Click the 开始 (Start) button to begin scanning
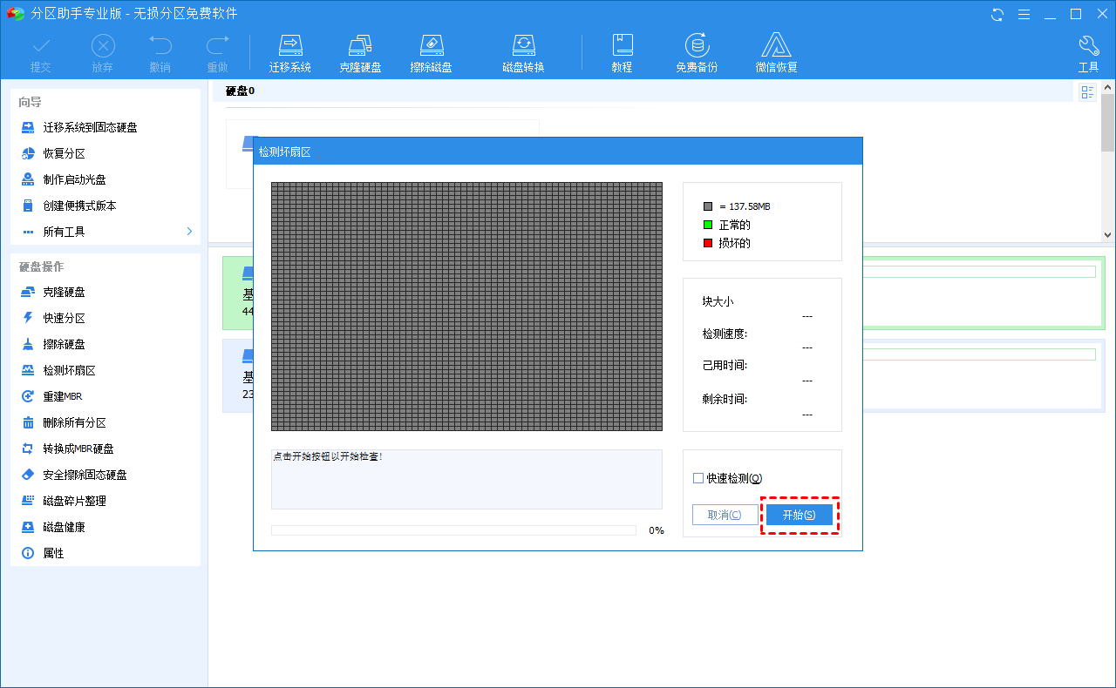The image size is (1116, 688). coord(800,514)
